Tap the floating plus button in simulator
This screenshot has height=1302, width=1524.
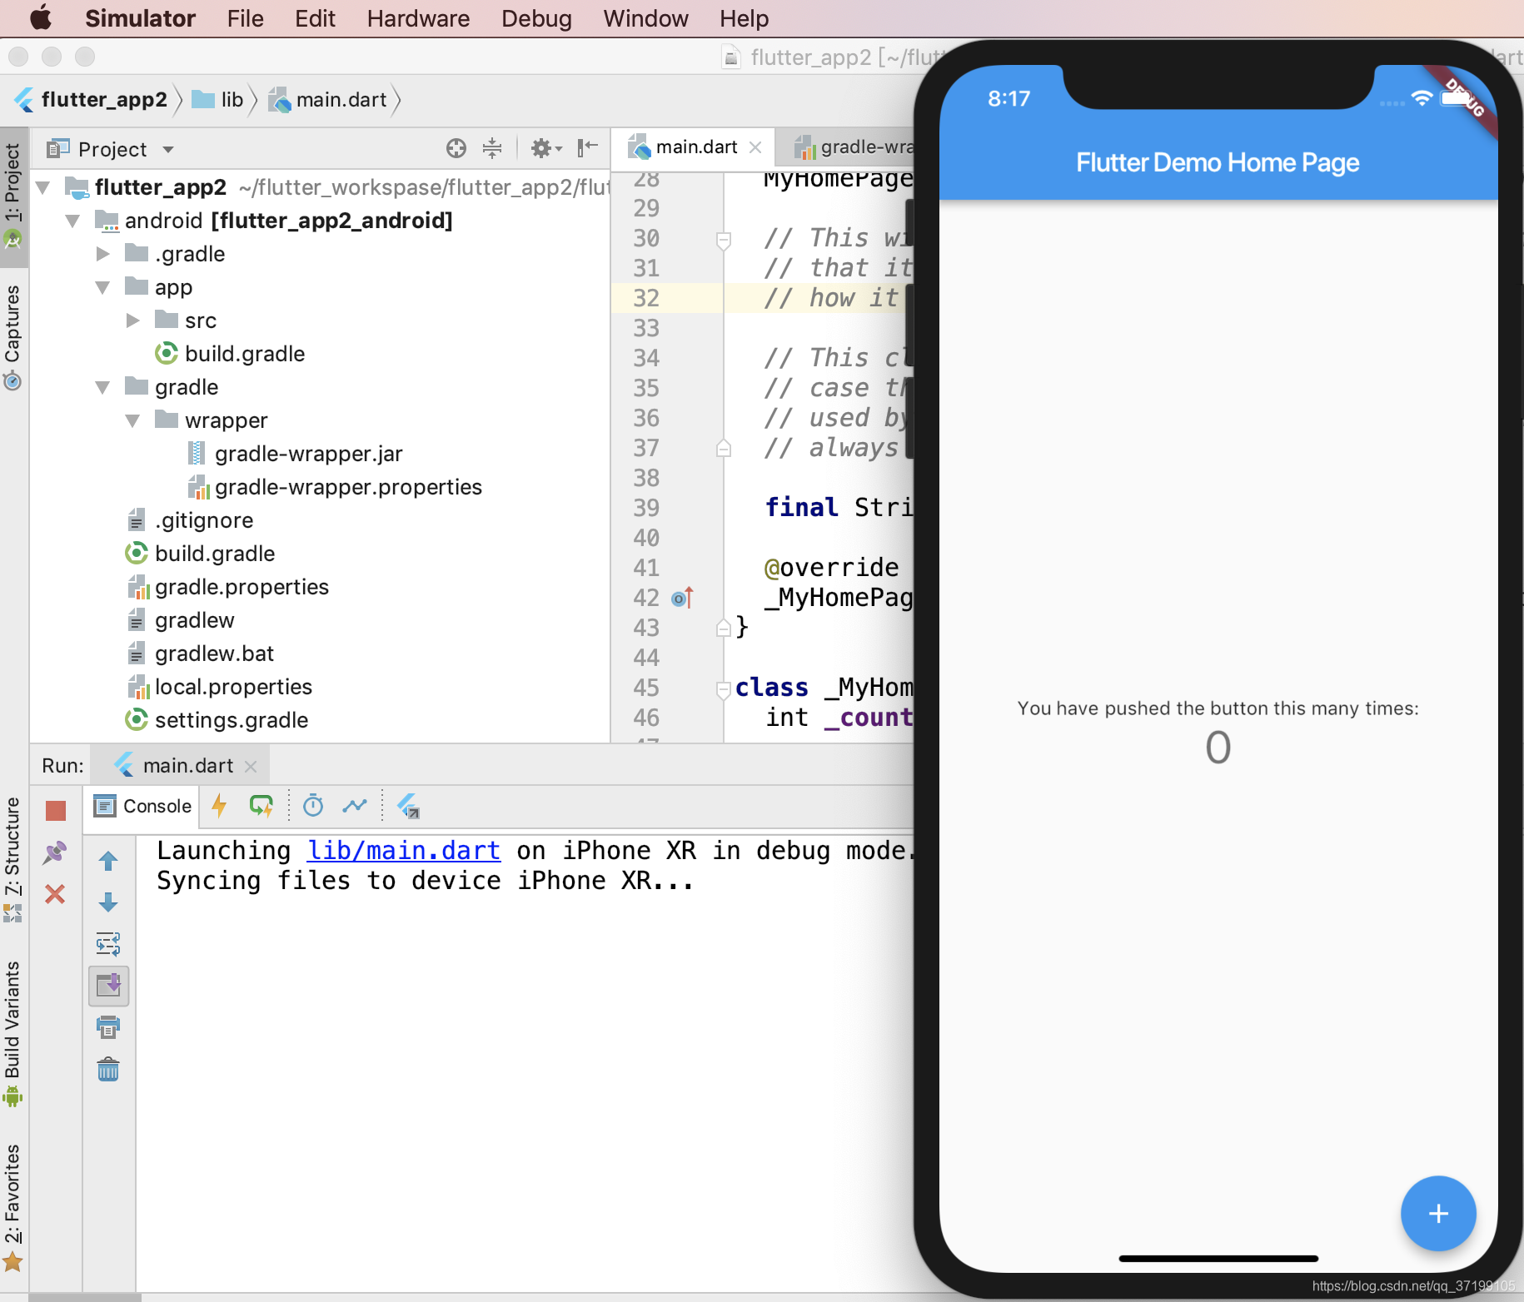coord(1438,1213)
